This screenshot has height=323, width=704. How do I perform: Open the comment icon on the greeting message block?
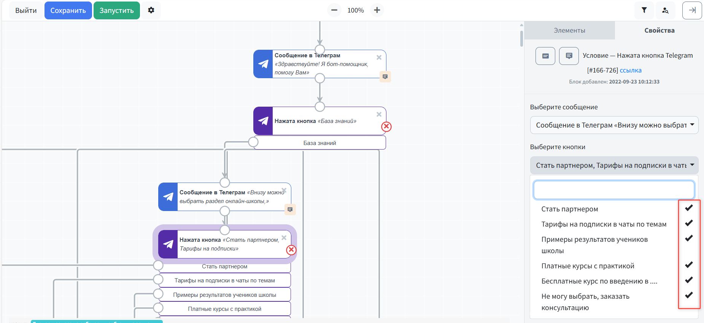(385, 77)
